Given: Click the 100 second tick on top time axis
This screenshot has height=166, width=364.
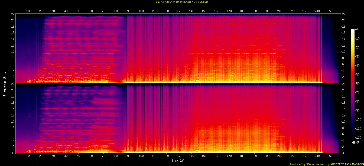Looking at the screenshot, I should pyautogui.click(x=141, y=11).
